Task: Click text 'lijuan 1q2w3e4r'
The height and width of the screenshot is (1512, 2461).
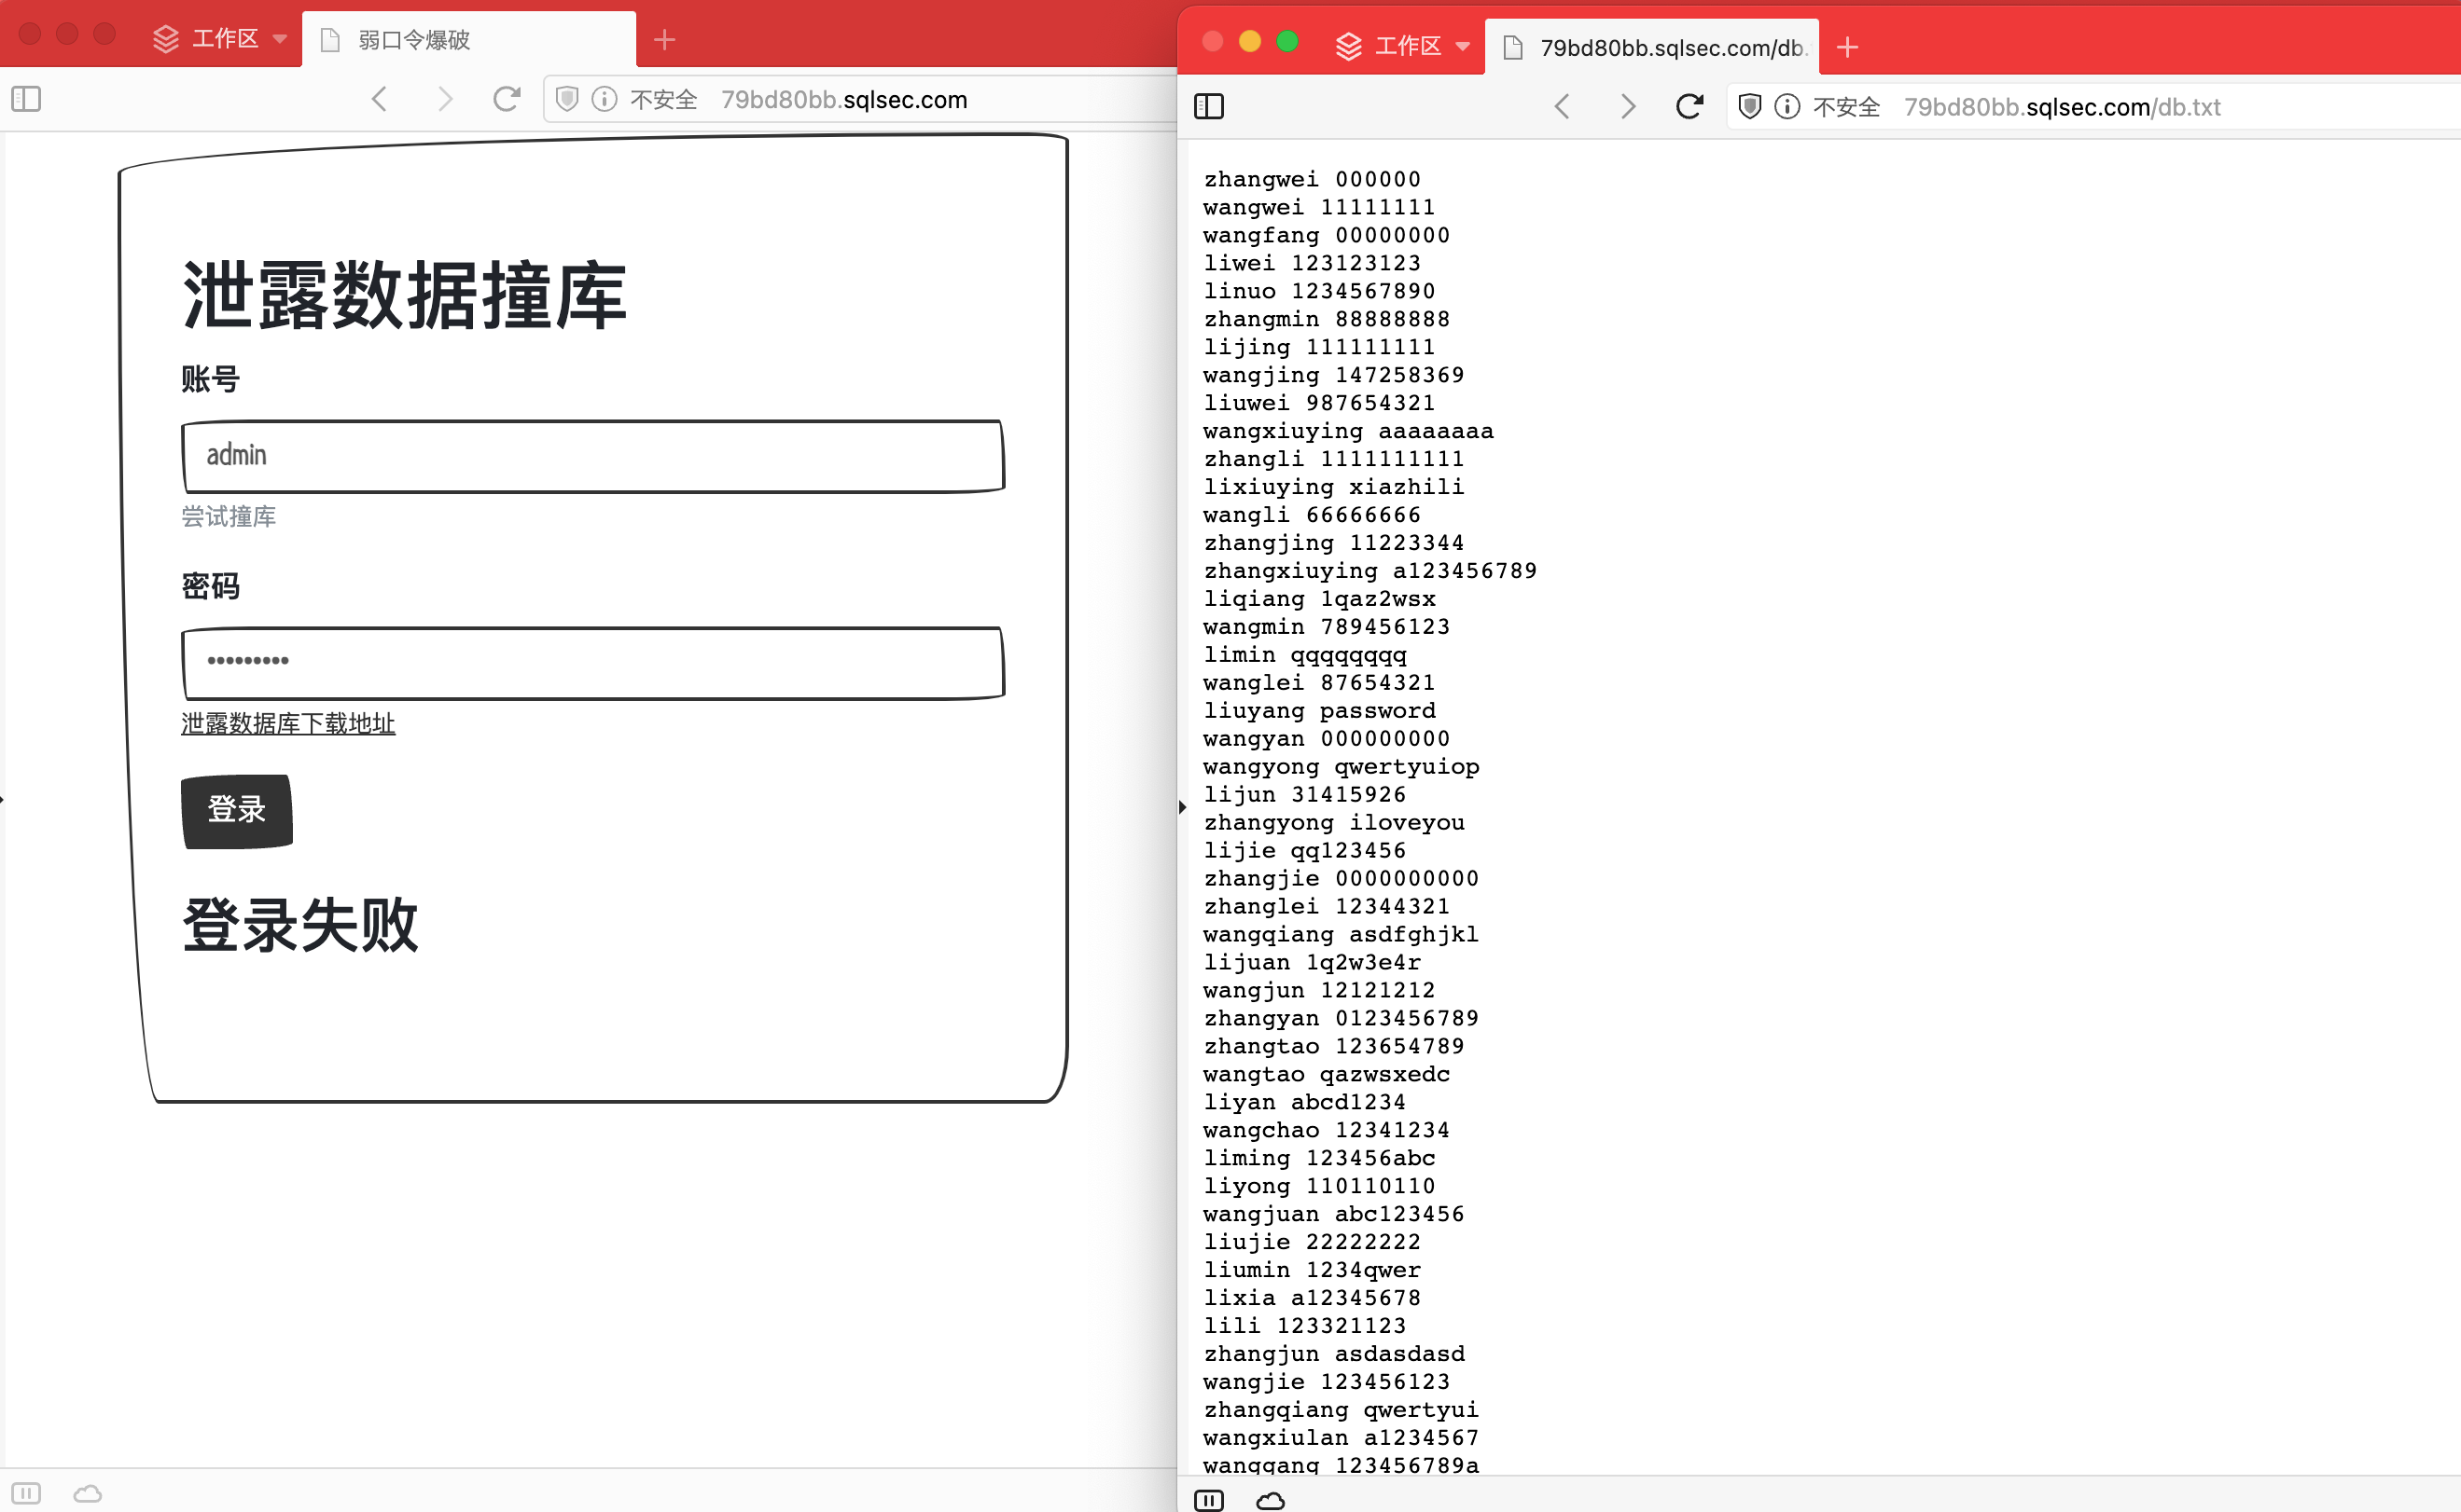Action: tap(1312, 963)
